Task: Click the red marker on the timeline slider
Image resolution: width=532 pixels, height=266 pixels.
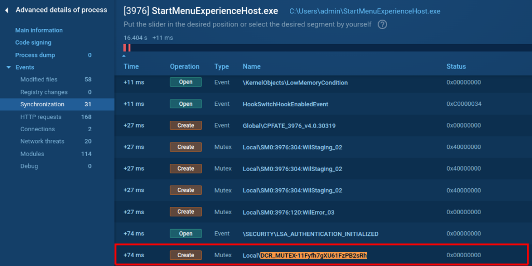Action: (x=127, y=48)
